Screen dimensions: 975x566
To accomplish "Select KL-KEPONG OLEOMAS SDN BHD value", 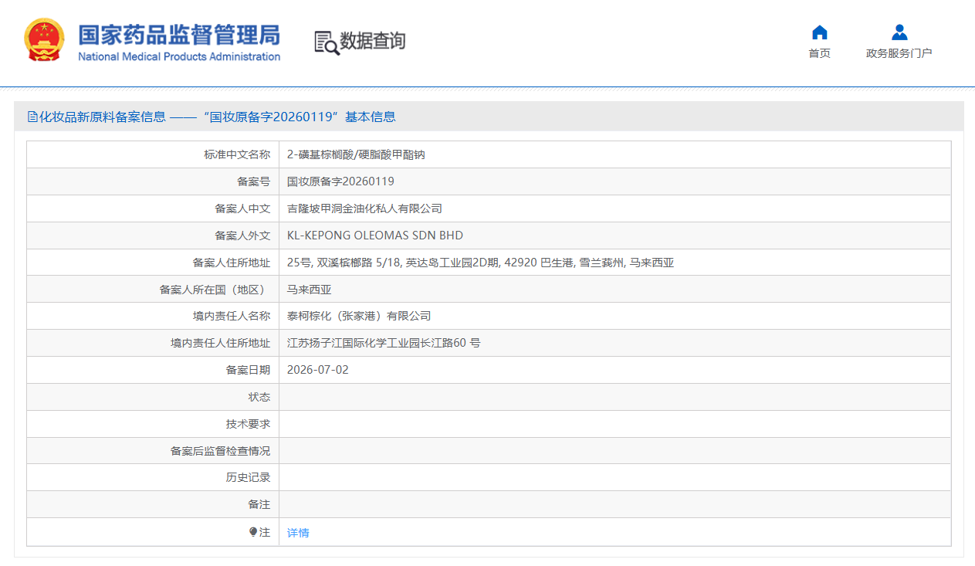I will (375, 236).
